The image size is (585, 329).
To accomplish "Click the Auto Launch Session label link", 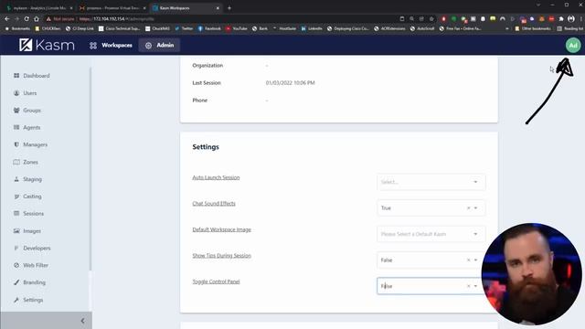I will pos(216,177).
